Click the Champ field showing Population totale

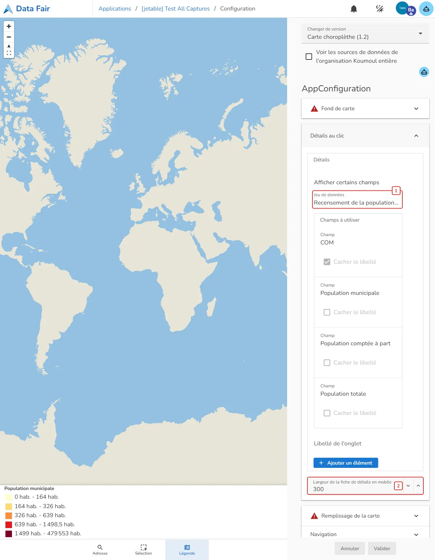pyautogui.click(x=358, y=391)
